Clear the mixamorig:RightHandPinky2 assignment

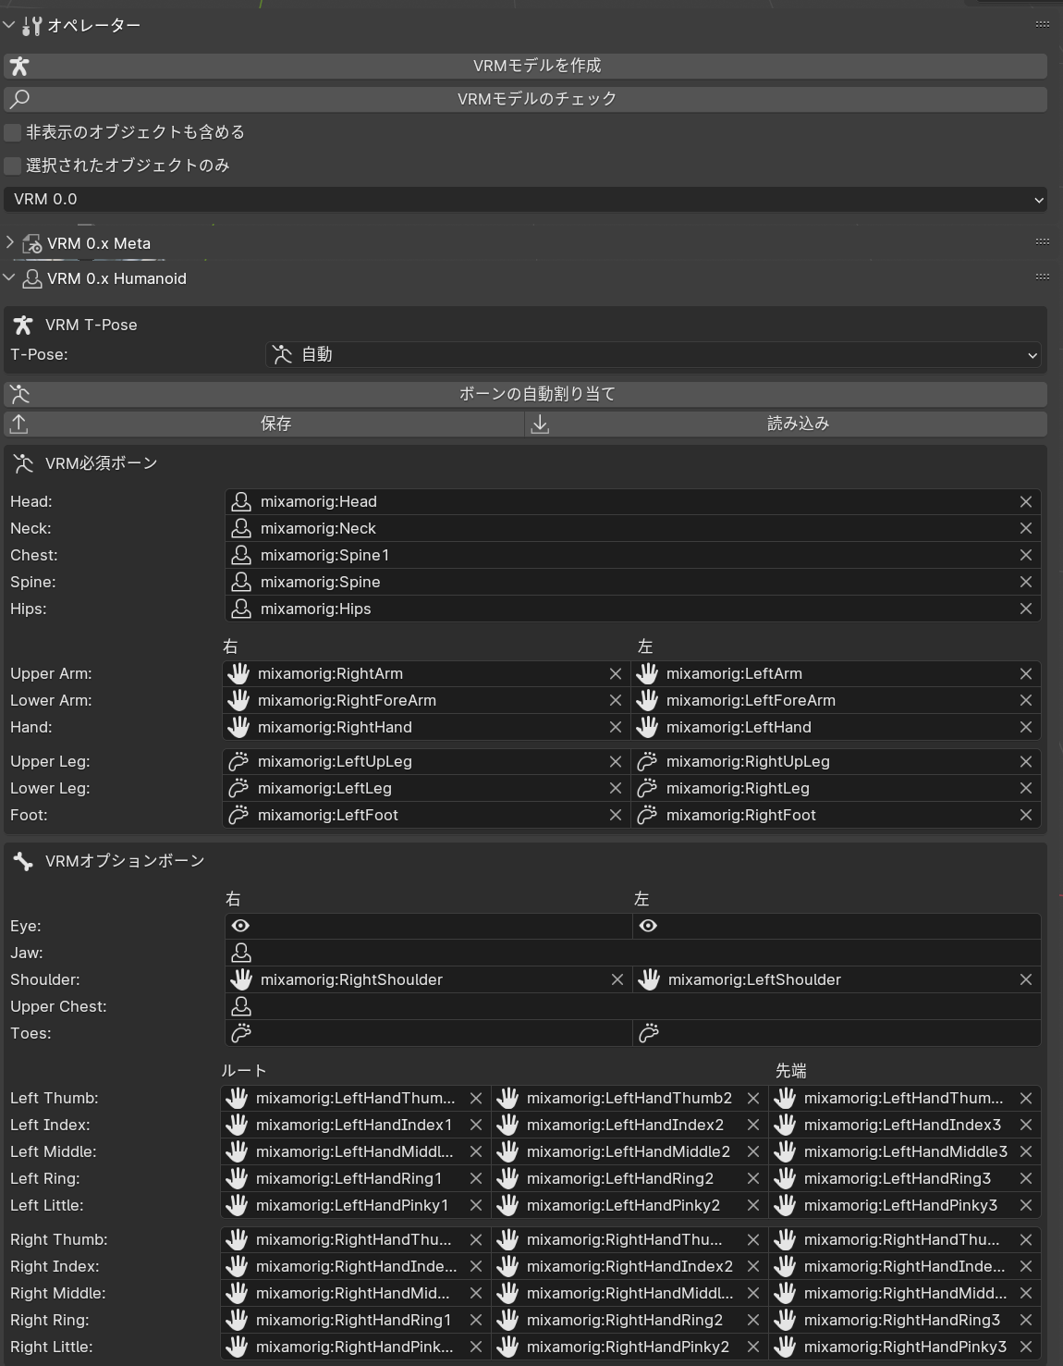[x=753, y=1347]
